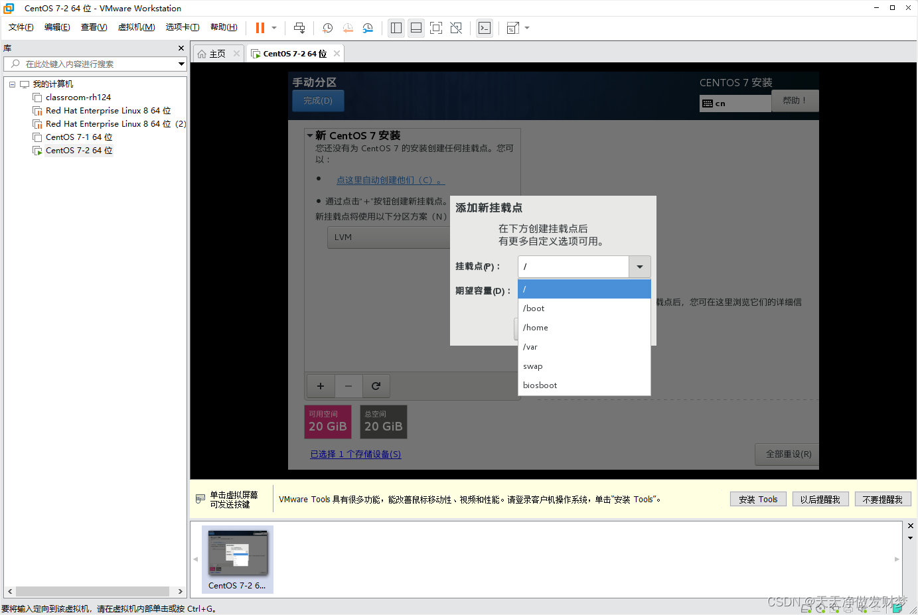Open the library search dropdown arrow
Screen dimensions: 918x615
coord(181,64)
